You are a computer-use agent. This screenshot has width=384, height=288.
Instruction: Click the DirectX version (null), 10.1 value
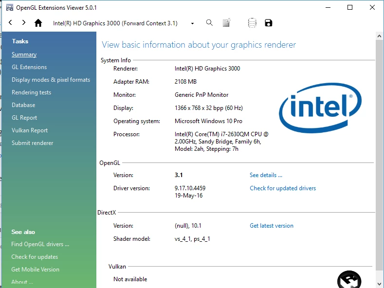coord(188,226)
